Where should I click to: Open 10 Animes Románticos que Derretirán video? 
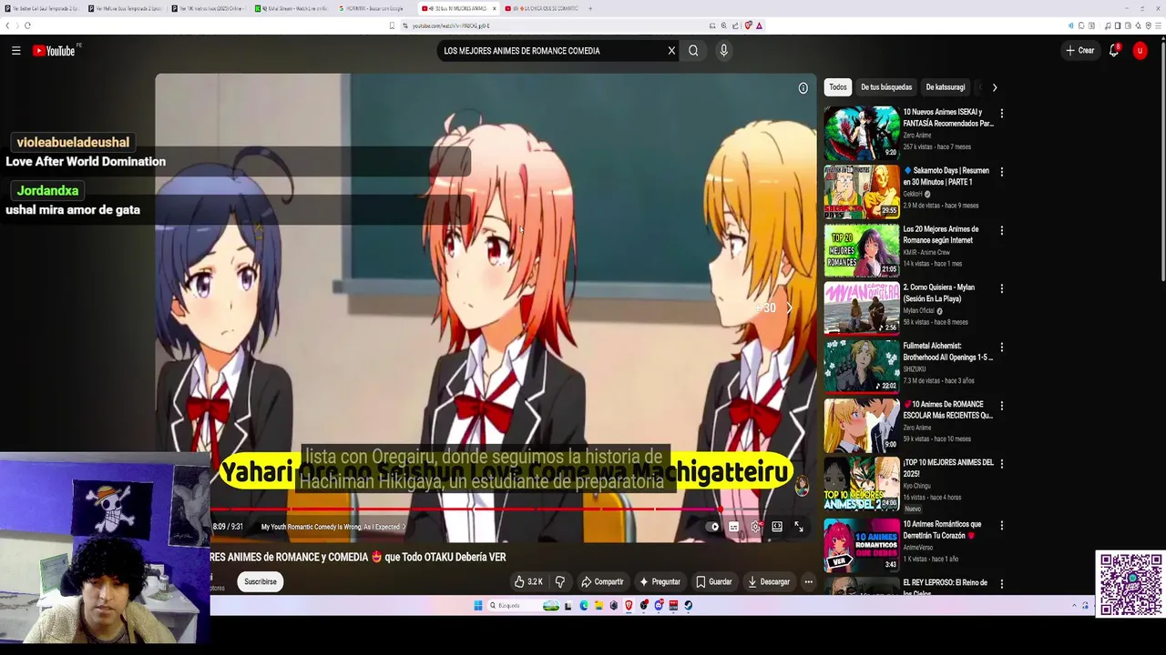click(862, 544)
